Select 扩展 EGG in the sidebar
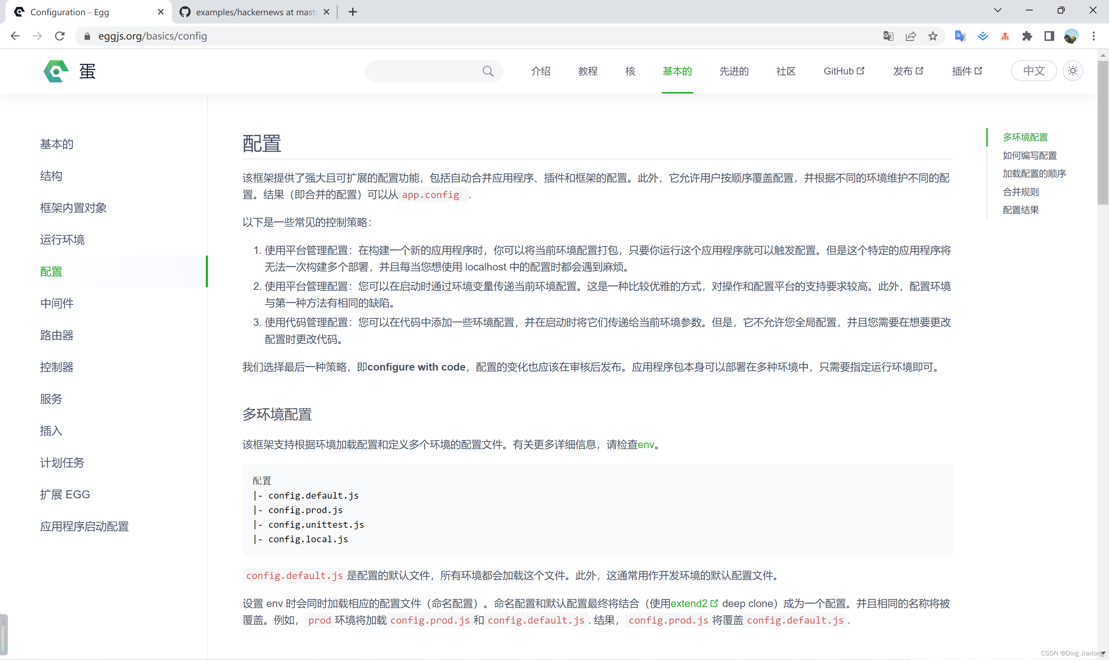 point(65,494)
